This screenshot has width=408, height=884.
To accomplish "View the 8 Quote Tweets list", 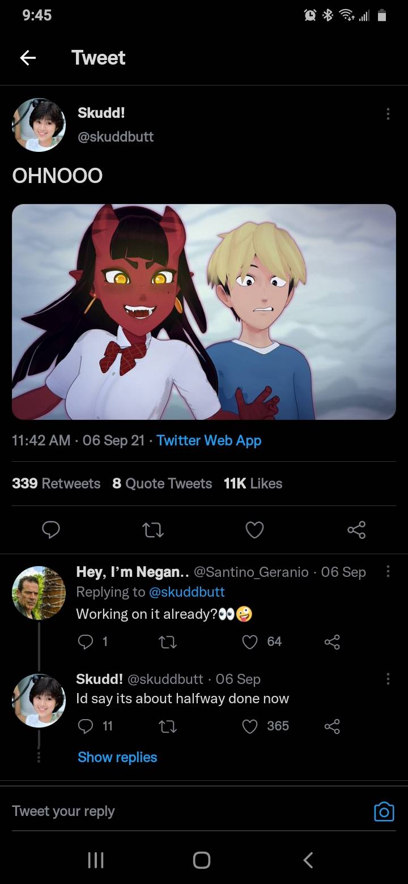I will pos(162,483).
